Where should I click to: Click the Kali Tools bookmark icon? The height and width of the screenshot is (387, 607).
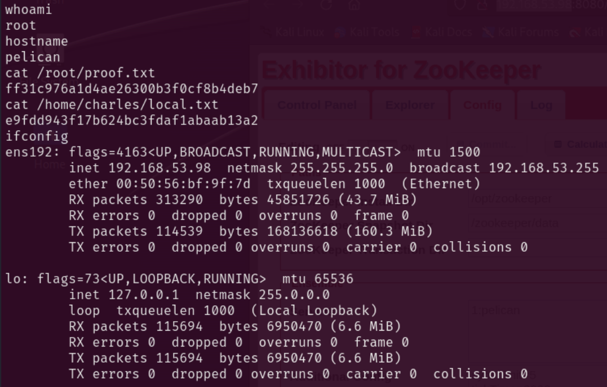339,32
